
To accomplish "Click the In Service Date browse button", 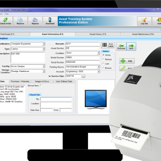I will pyautogui.click(x=83, y=76).
